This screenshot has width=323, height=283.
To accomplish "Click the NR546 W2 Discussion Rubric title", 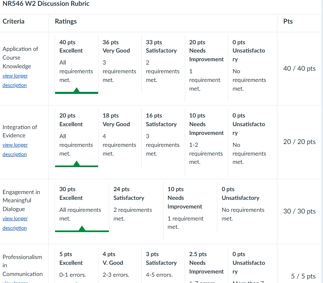I will 46,4.
